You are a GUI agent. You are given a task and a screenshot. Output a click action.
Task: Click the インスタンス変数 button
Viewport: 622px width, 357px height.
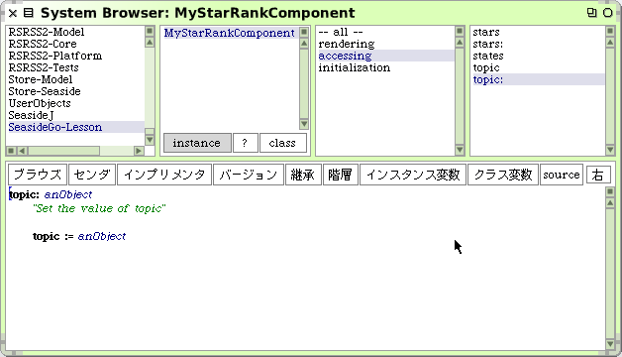(413, 175)
